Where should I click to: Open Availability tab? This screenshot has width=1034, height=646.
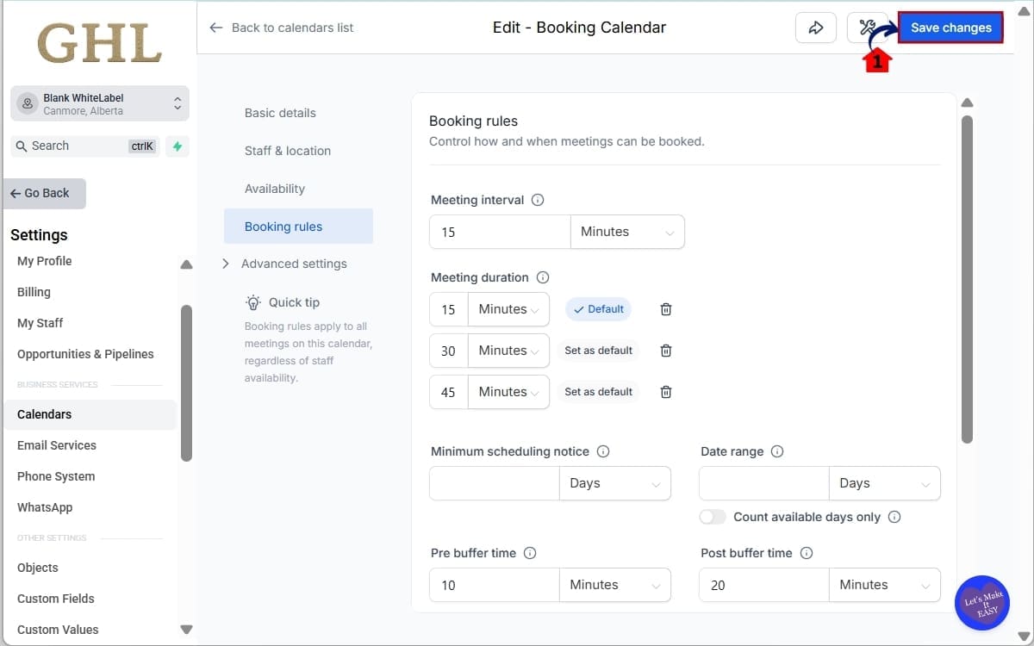pyautogui.click(x=275, y=189)
